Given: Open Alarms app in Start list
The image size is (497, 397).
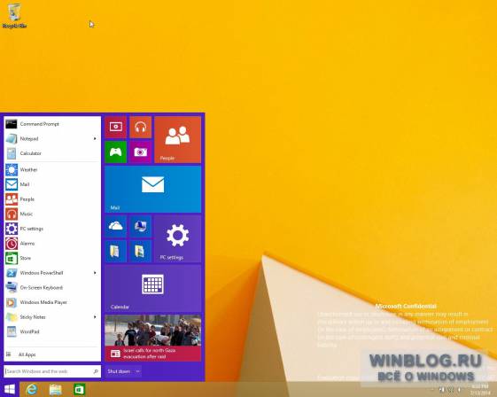Looking at the screenshot, I should [52, 243].
